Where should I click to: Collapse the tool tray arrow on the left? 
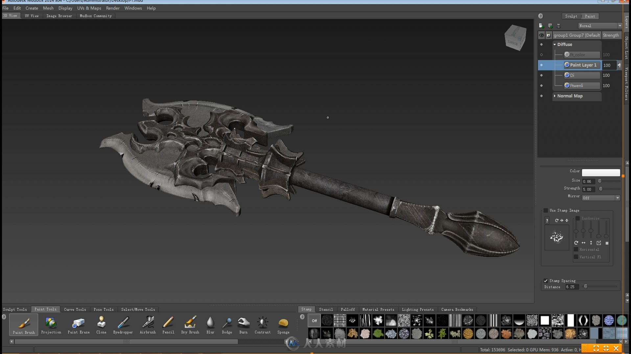[x=4, y=317]
